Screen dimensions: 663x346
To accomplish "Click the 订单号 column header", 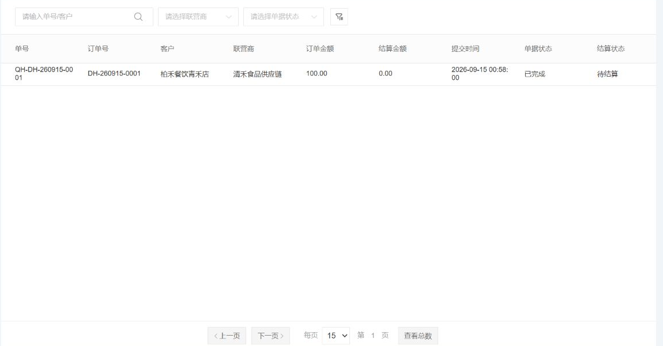I will [x=98, y=48].
